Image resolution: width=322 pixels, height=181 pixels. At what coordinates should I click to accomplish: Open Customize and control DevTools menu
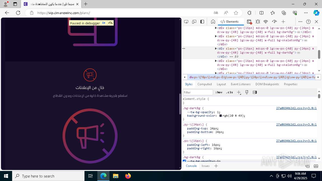(x=300, y=22)
